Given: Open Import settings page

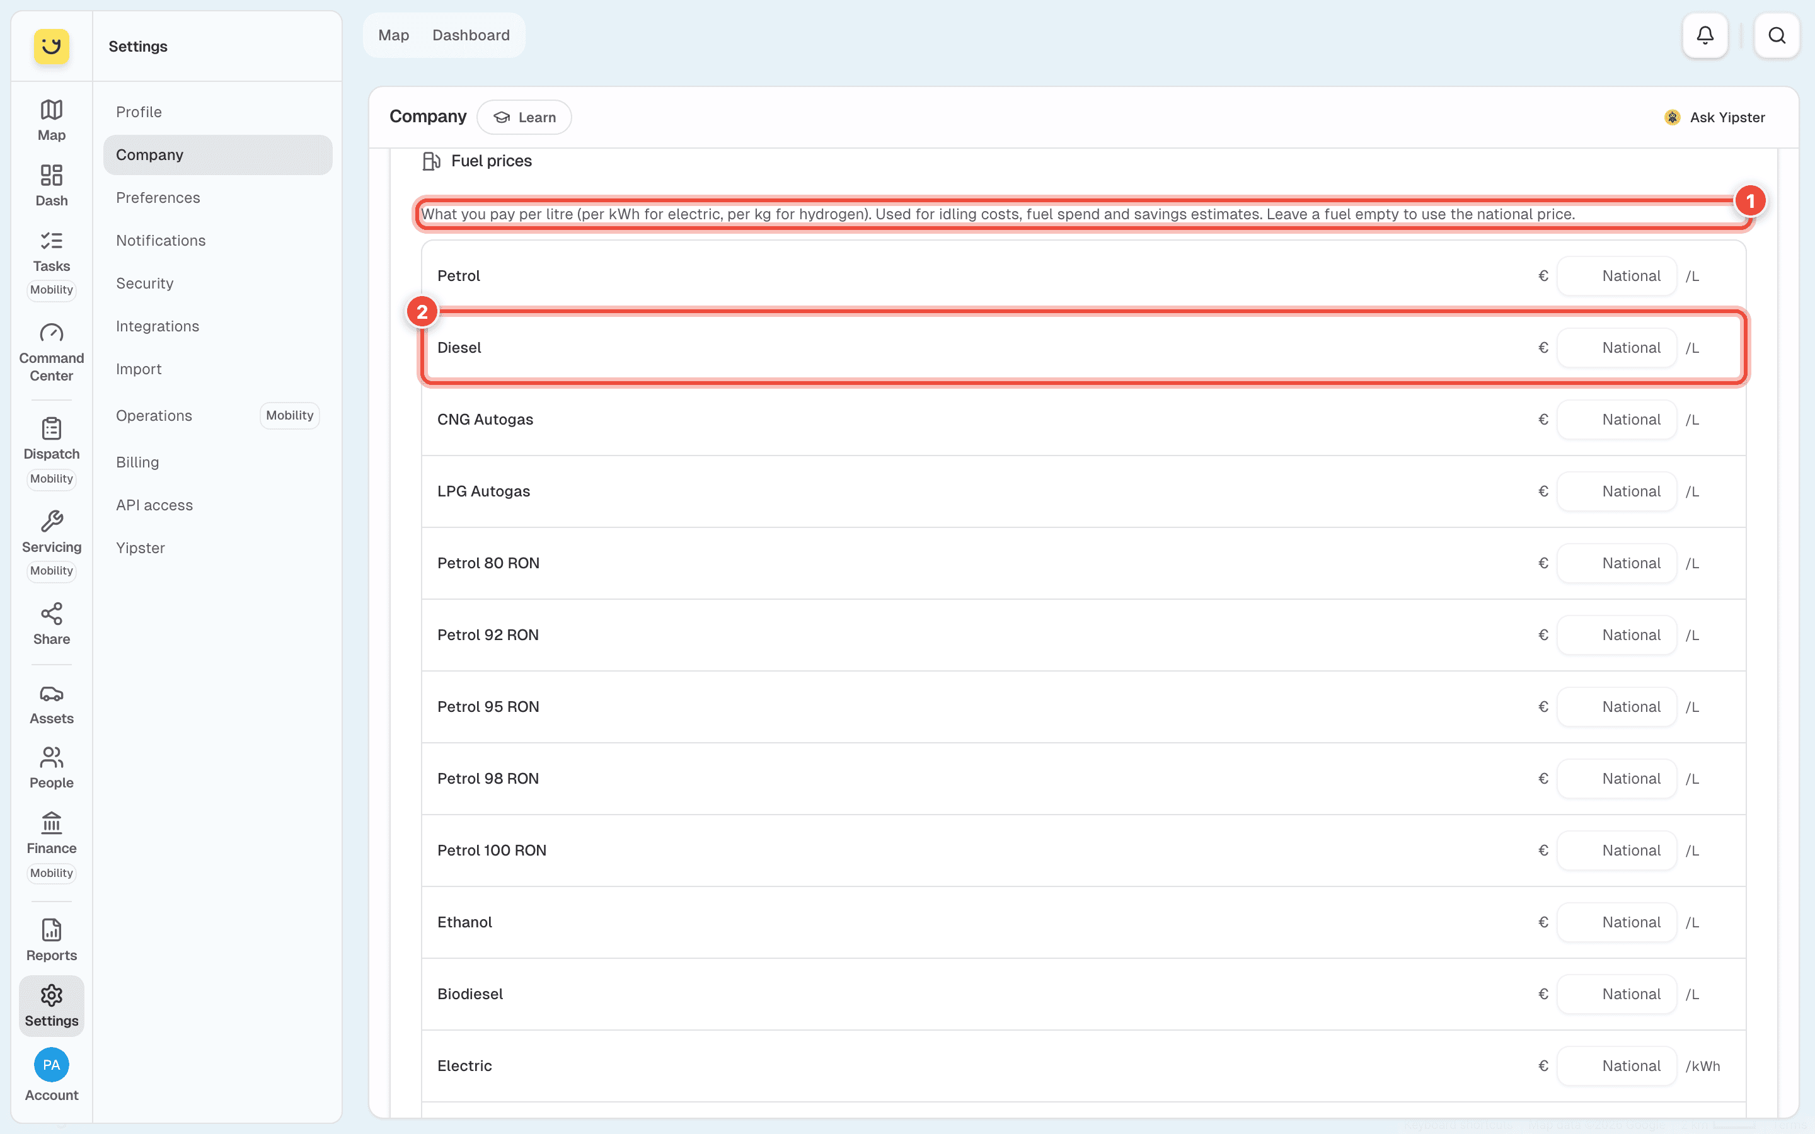Looking at the screenshot, I should pyautogui.click(x=217, y=369).
